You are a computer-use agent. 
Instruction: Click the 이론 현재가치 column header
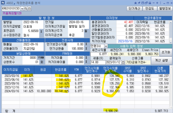[x=160, y=70]
